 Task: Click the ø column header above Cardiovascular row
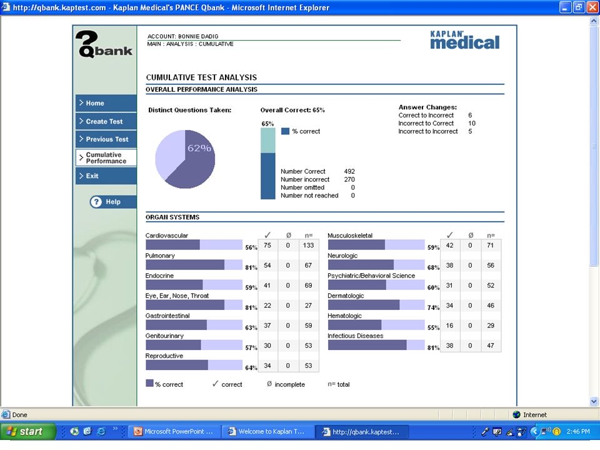289,235
